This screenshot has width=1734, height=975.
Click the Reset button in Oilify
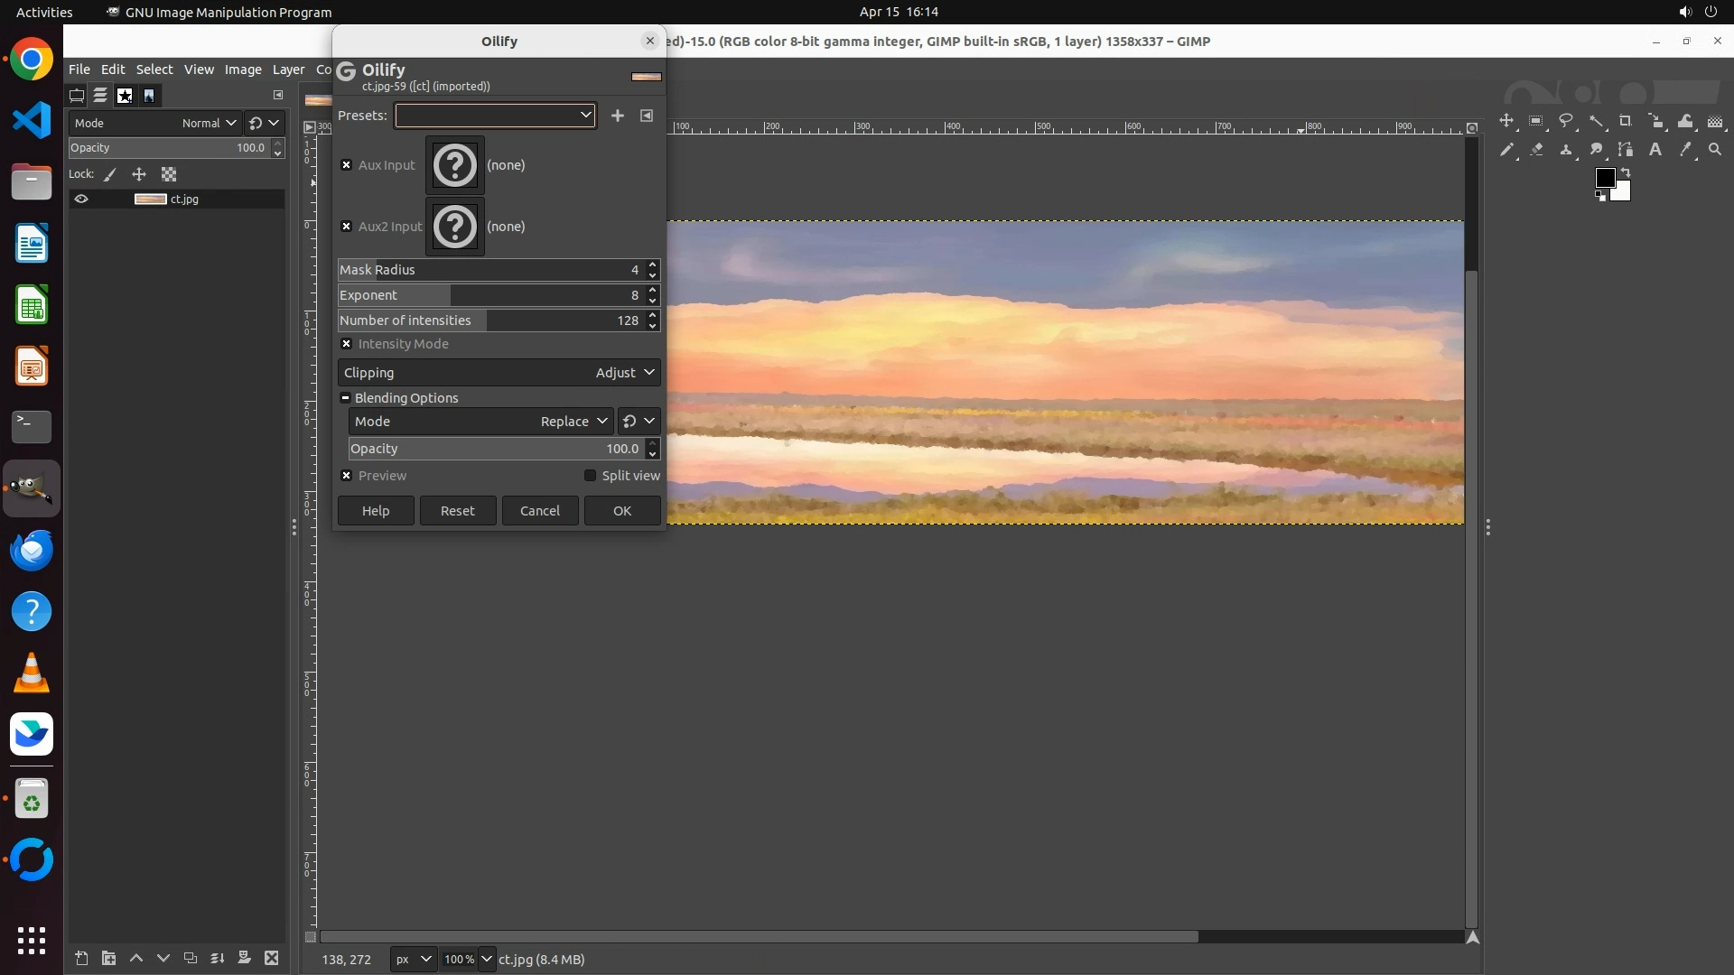pos(457,511)
